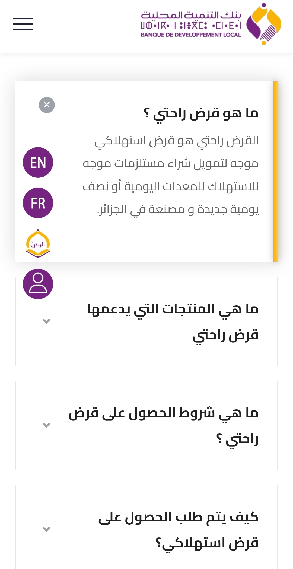The width and height of the screenshot is (293, 569).
Task: Select the user profile icon
Action: (x=38, y=284)
